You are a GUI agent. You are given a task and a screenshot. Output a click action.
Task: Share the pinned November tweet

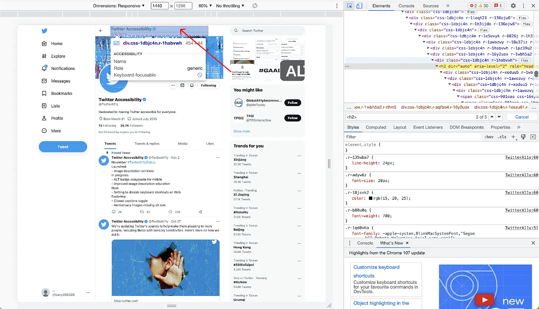coord(200,212)
